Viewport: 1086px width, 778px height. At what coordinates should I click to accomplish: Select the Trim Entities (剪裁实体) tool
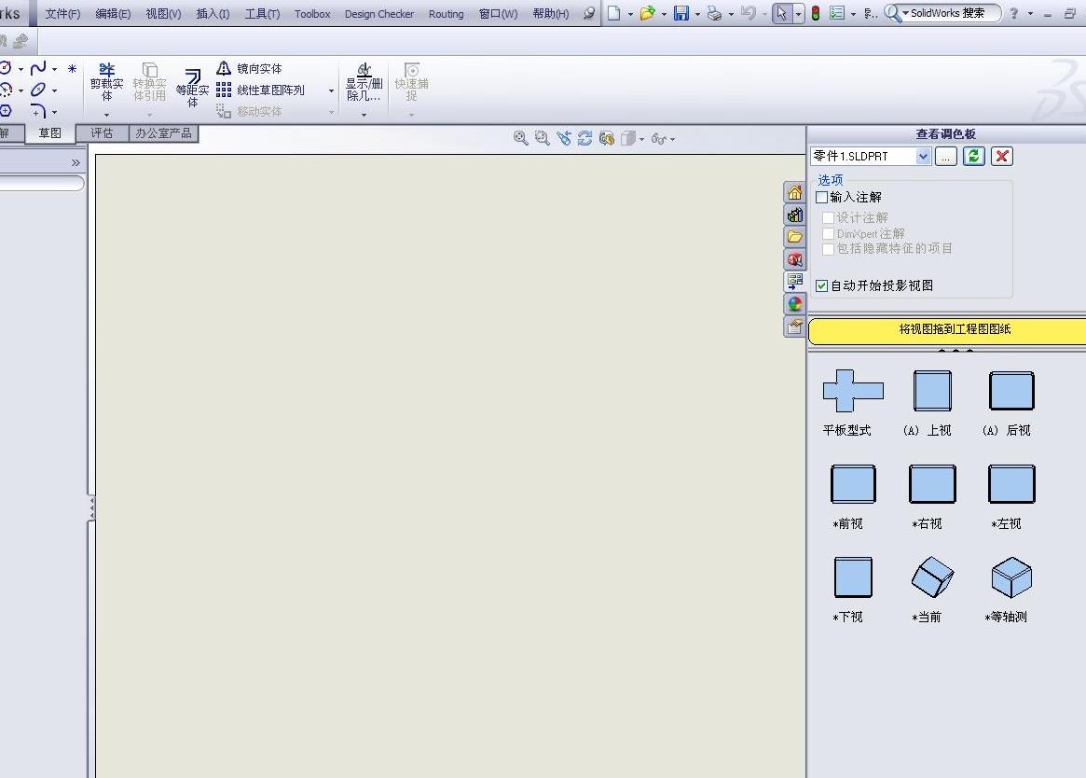106,82
